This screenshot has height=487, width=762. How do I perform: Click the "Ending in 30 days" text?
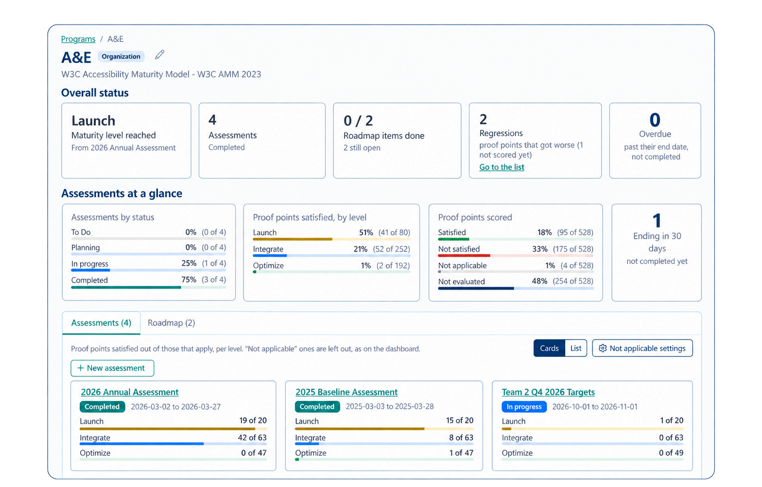(x=657, y=242)
